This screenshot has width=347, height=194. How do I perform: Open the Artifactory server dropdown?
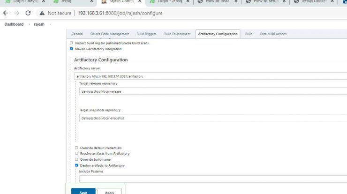[211, 76]
